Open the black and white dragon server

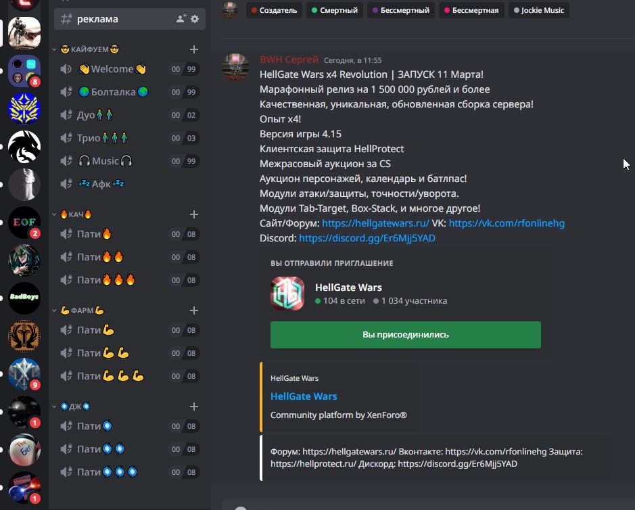click(x=24, y=147)
